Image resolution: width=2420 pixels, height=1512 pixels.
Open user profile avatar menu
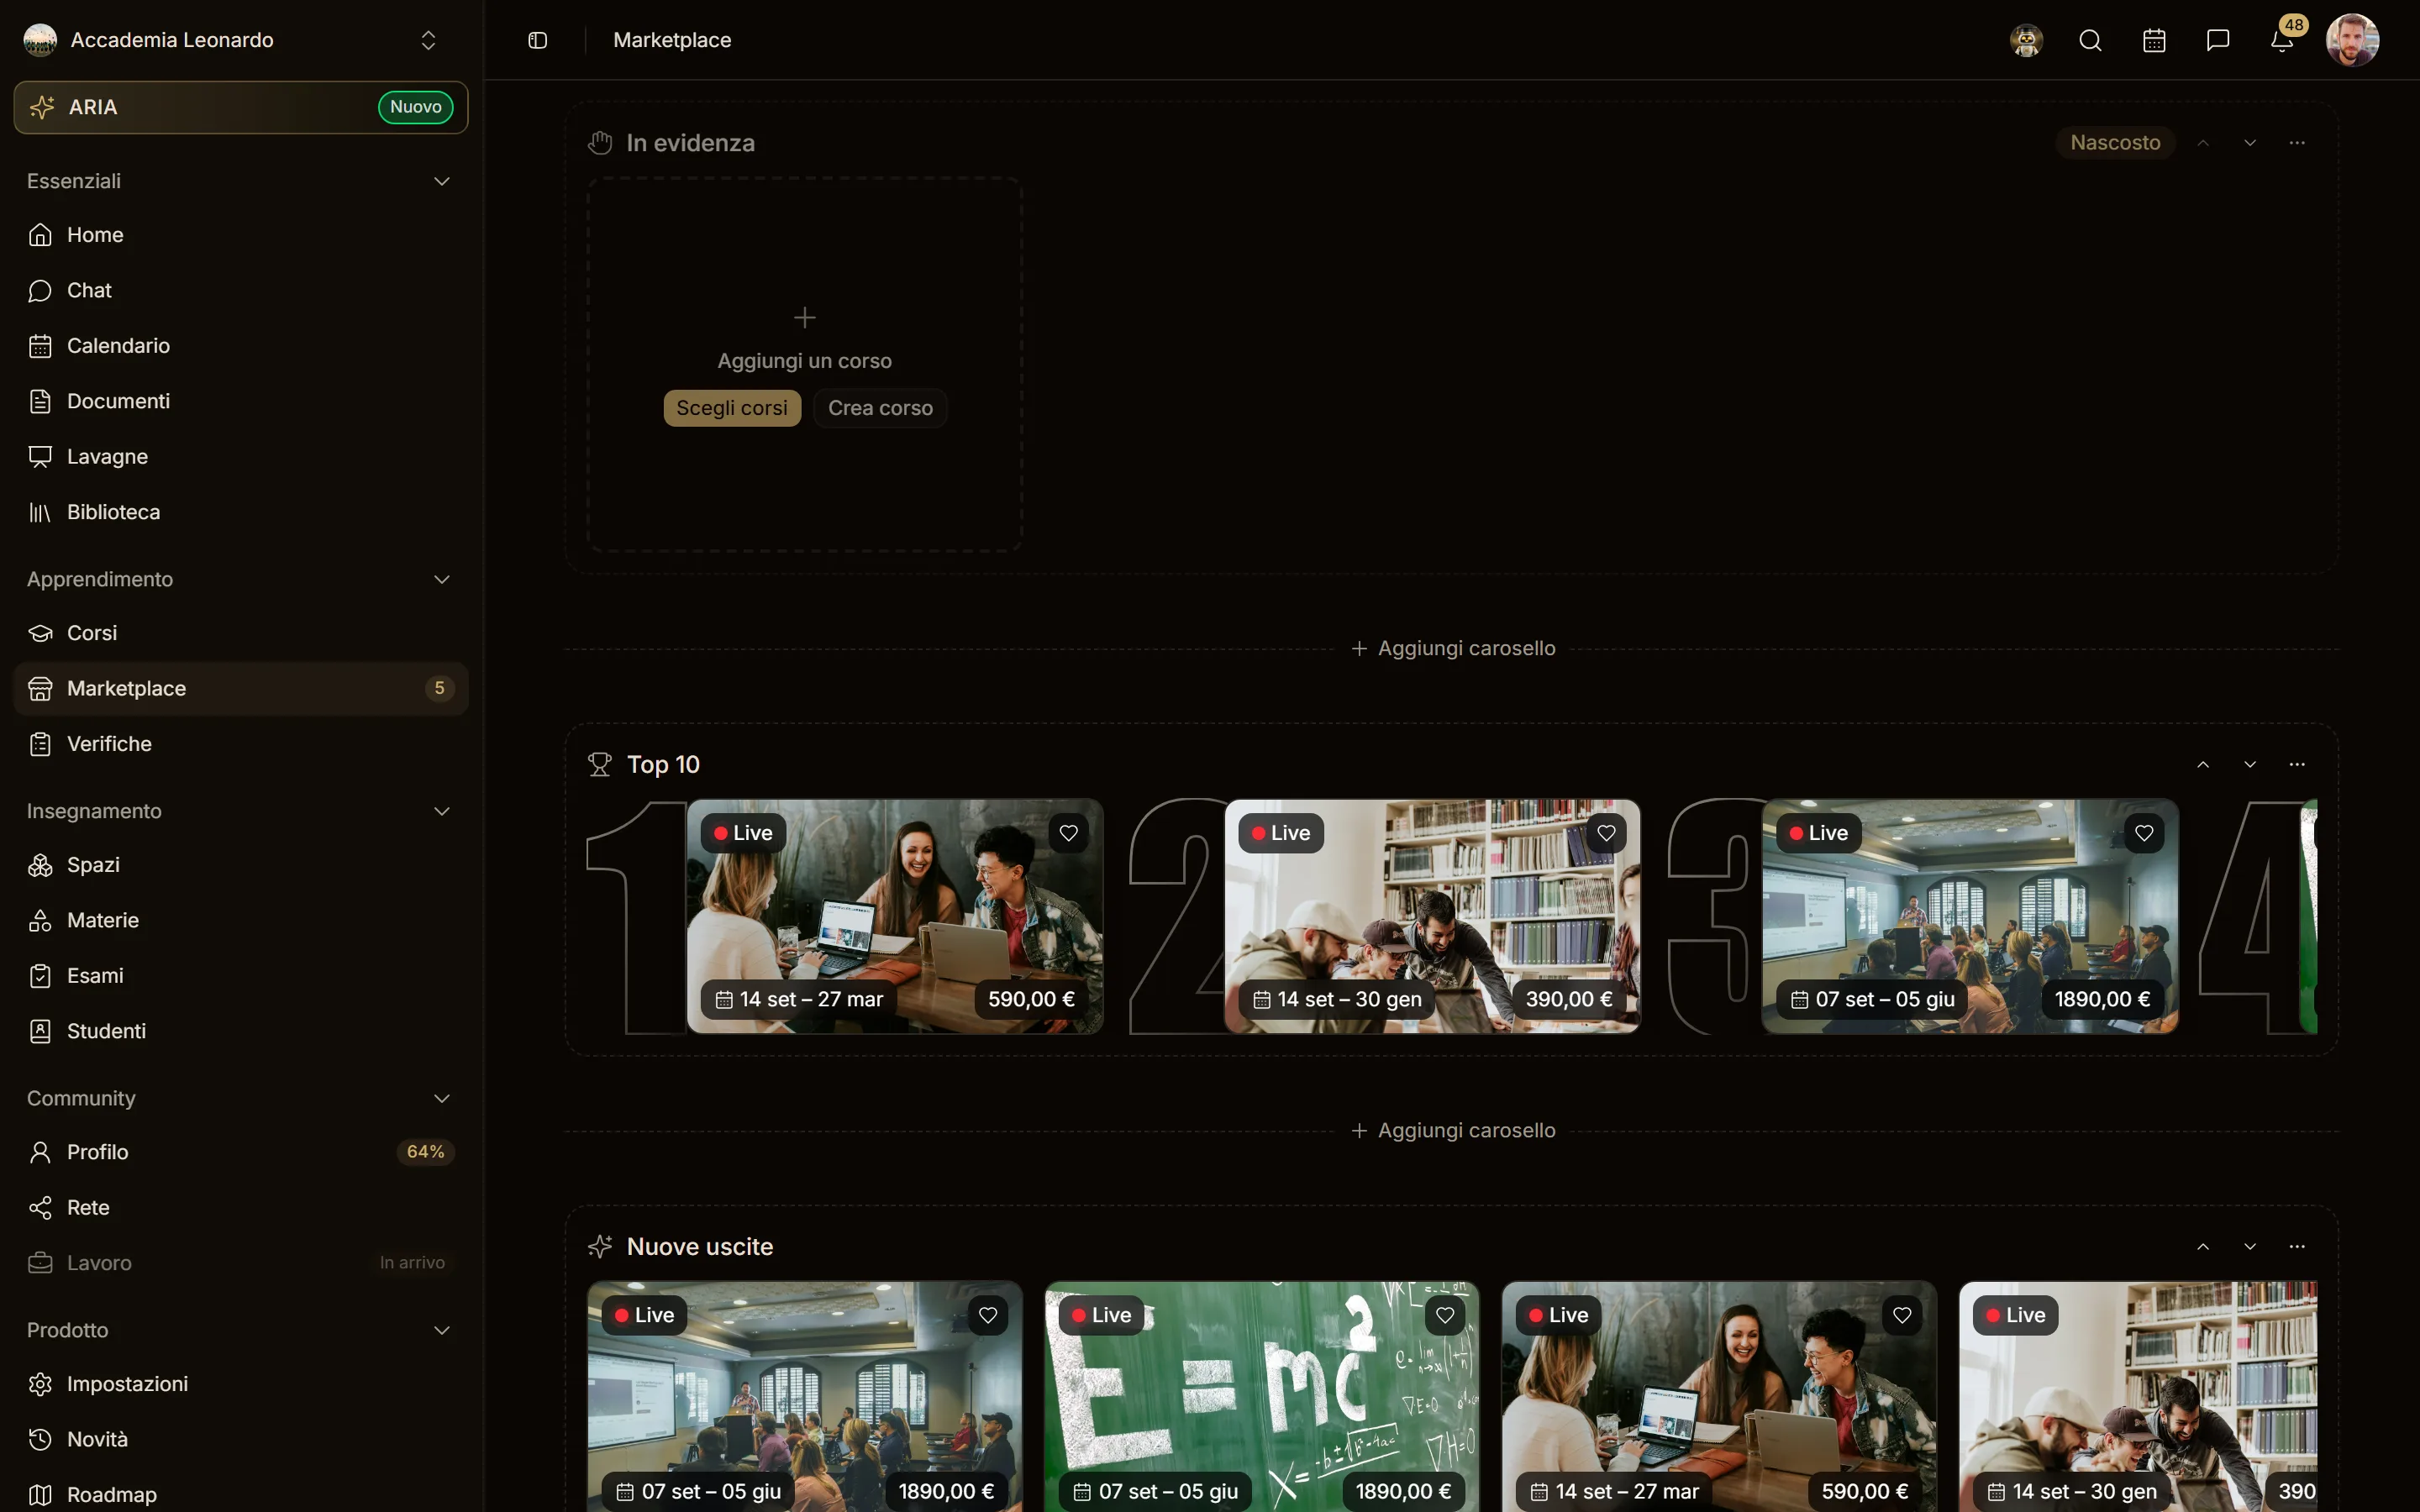2353,40
